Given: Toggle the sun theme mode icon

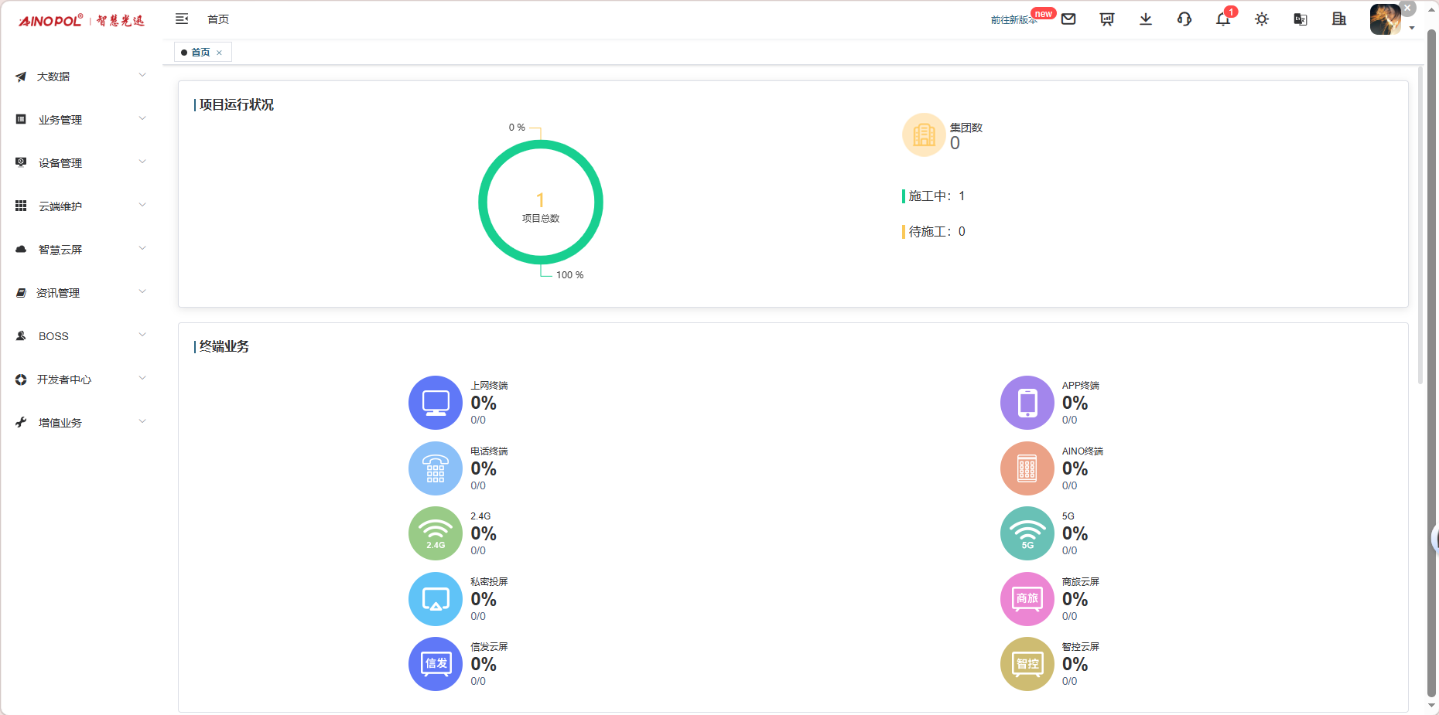Looking at the screenshot, I should (x=1262, y=19).
